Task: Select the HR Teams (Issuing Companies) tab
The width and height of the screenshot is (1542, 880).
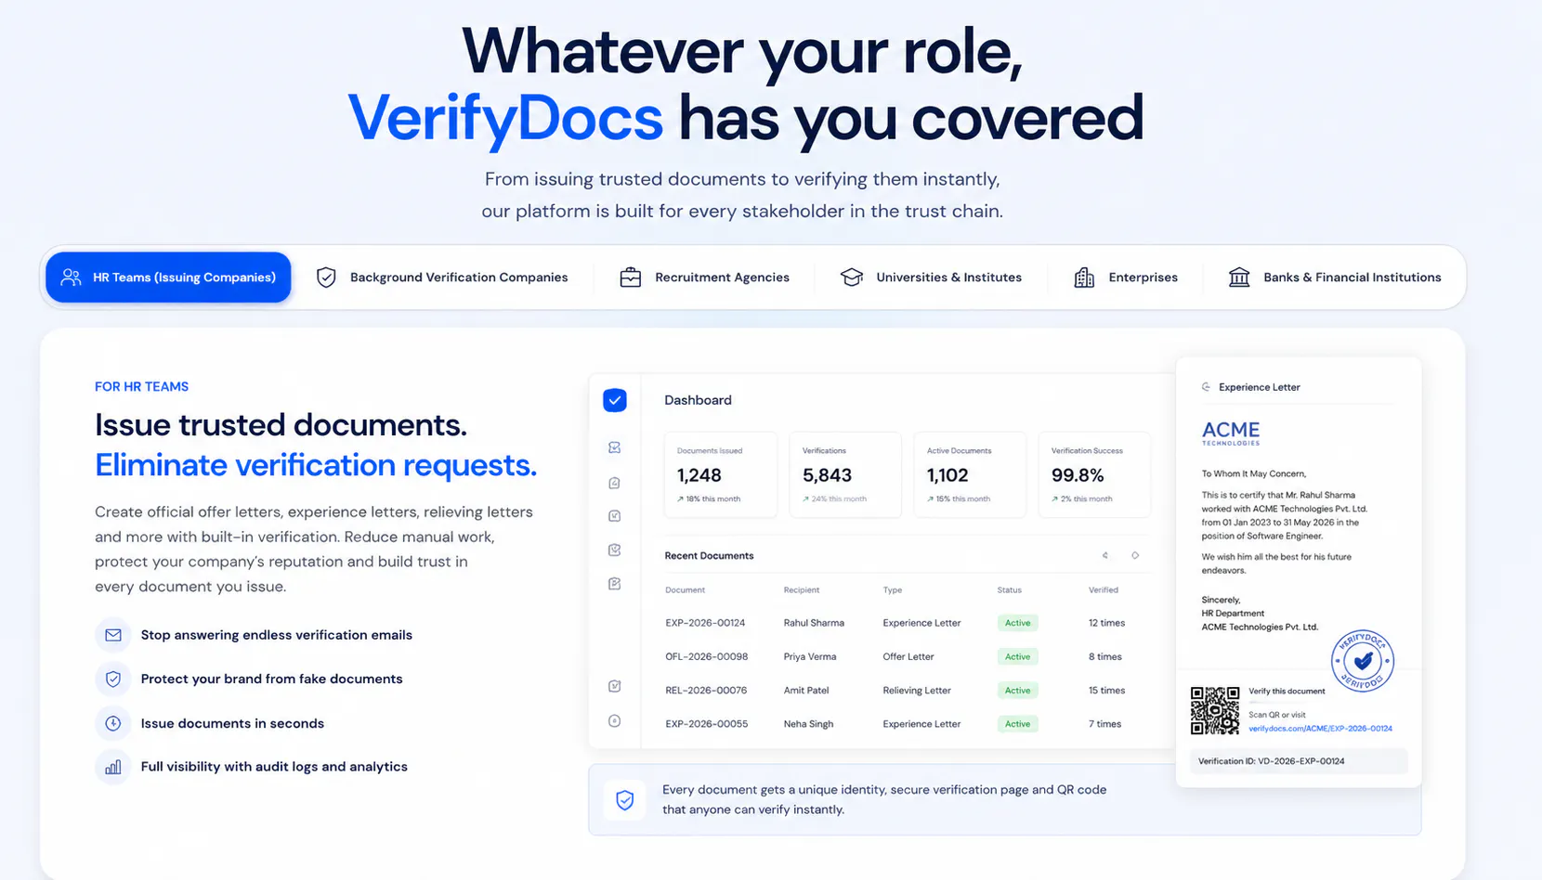Action: point(168,277)
